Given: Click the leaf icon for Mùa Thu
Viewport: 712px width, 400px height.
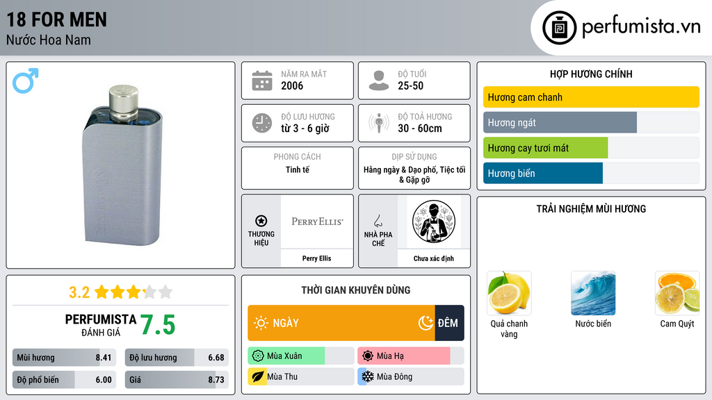Looking at the screenshot, I should tap(258, 376).
